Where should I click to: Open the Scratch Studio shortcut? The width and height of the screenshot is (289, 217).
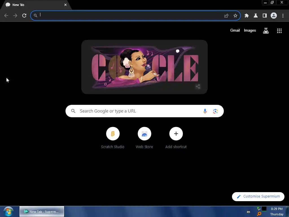(x=113, y=138)
